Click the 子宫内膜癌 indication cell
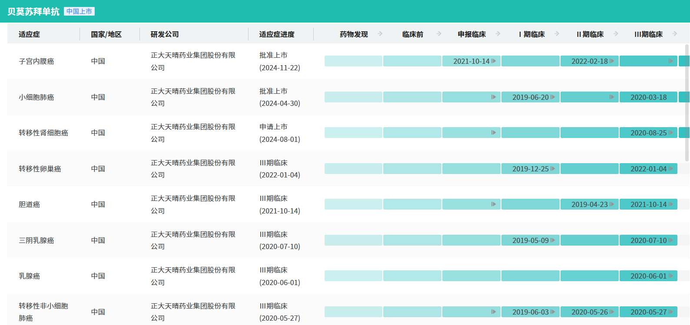This screenshot has height=325, width=690. [36, 61]
